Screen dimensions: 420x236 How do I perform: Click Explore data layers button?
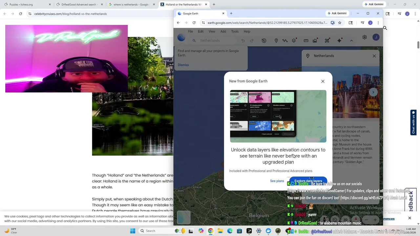pos(308,181)
